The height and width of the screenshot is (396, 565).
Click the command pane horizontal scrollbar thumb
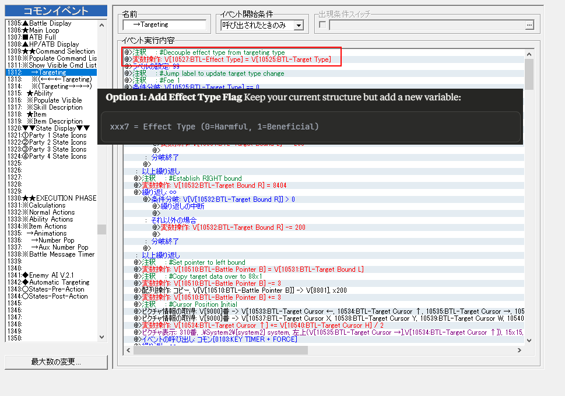220,350
